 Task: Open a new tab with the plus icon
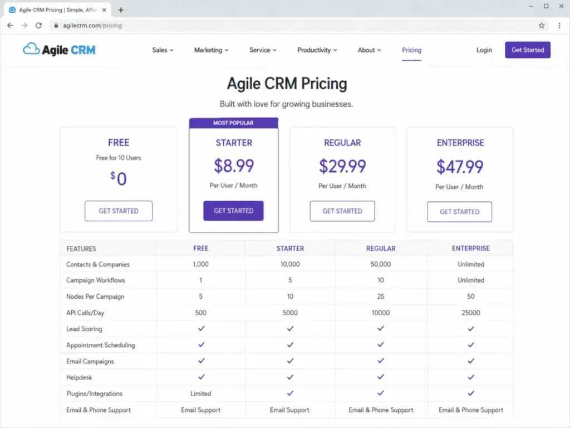click(121, 10)
